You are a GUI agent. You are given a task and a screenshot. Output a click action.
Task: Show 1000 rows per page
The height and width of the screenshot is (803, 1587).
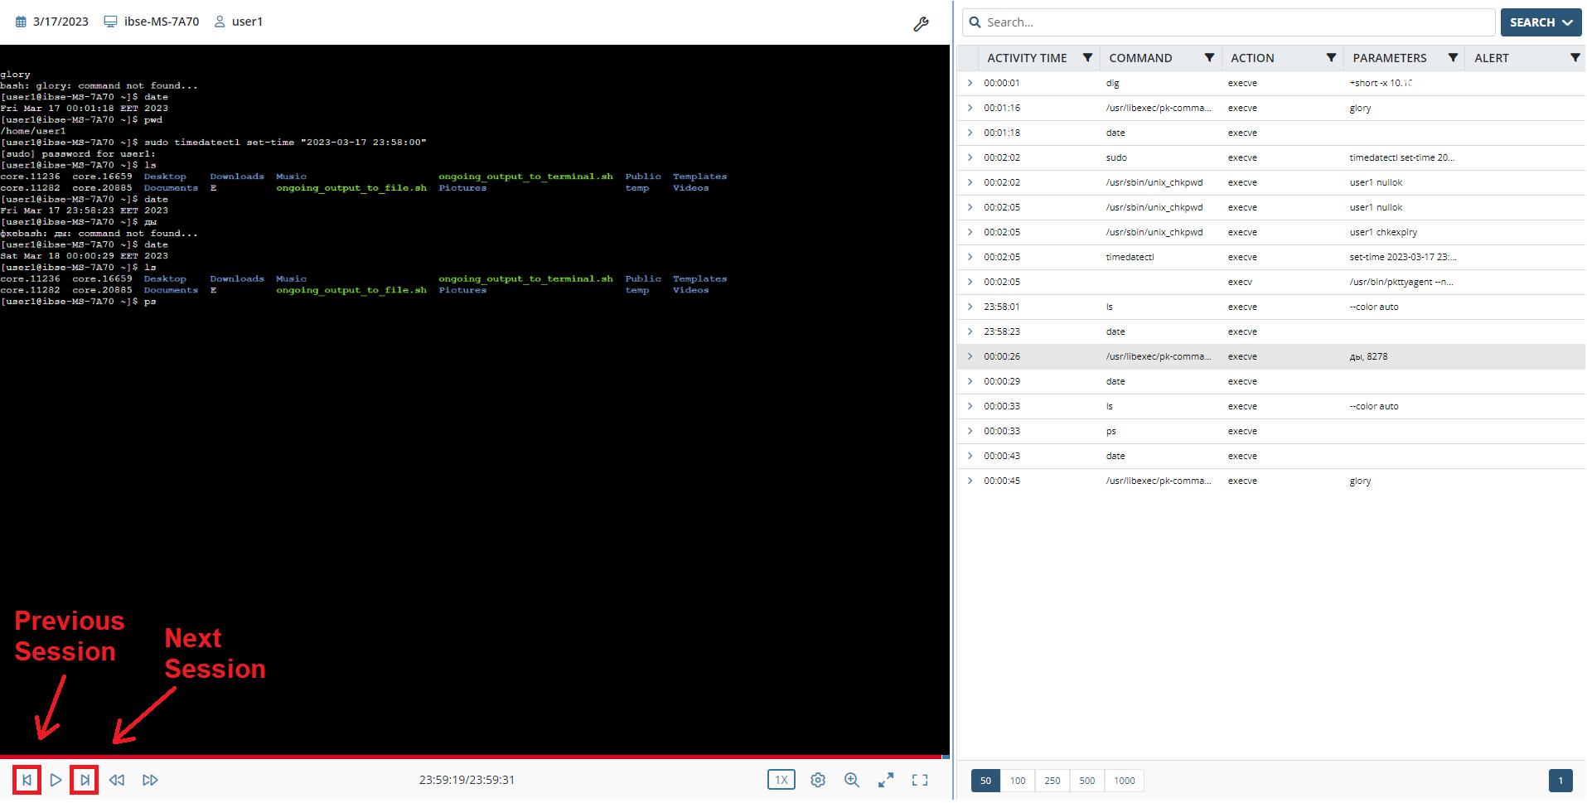point(1124,781)
